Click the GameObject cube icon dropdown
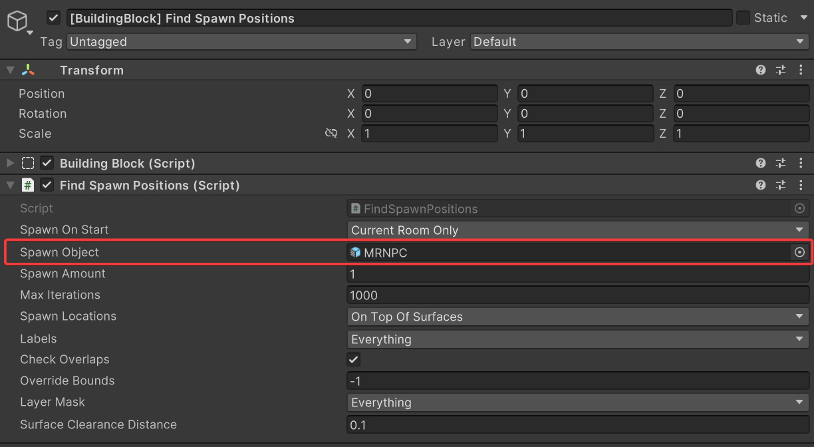This screenshot has width=814, height=447. [19, 23]
